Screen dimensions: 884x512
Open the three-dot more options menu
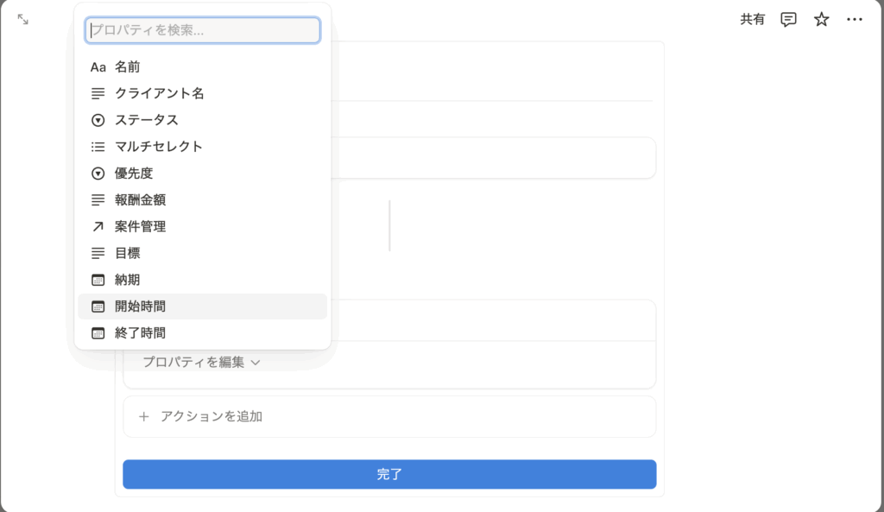(855, 19)
